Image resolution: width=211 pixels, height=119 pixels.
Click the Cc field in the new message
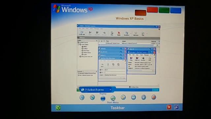115,73
